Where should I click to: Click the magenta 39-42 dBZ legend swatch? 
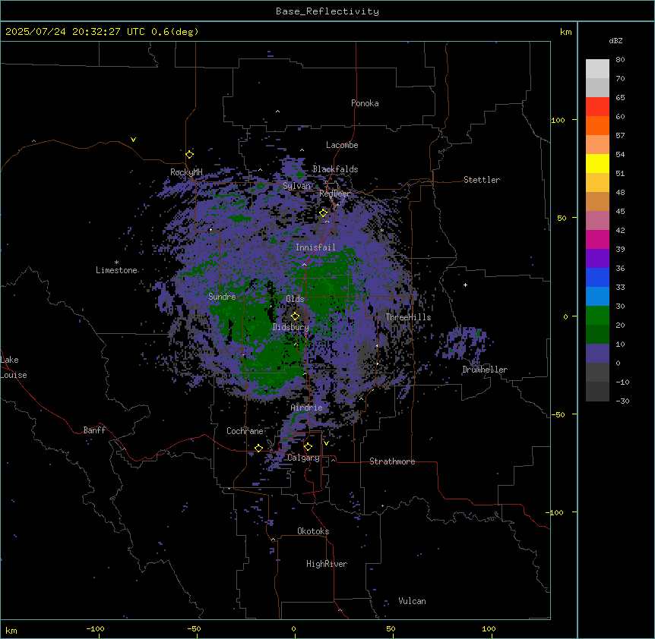tap(597, 239)
